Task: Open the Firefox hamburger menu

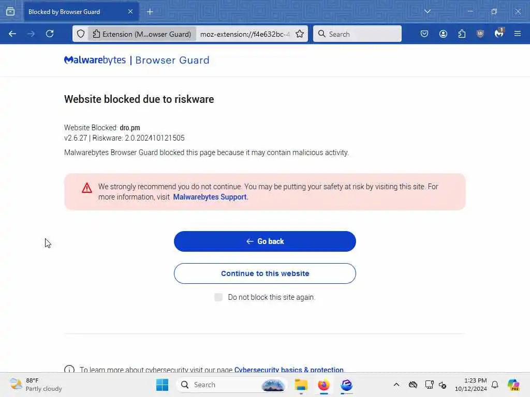Action: click(x=518, y=34)
